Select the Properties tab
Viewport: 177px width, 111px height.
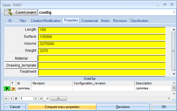tap(71, 20)
